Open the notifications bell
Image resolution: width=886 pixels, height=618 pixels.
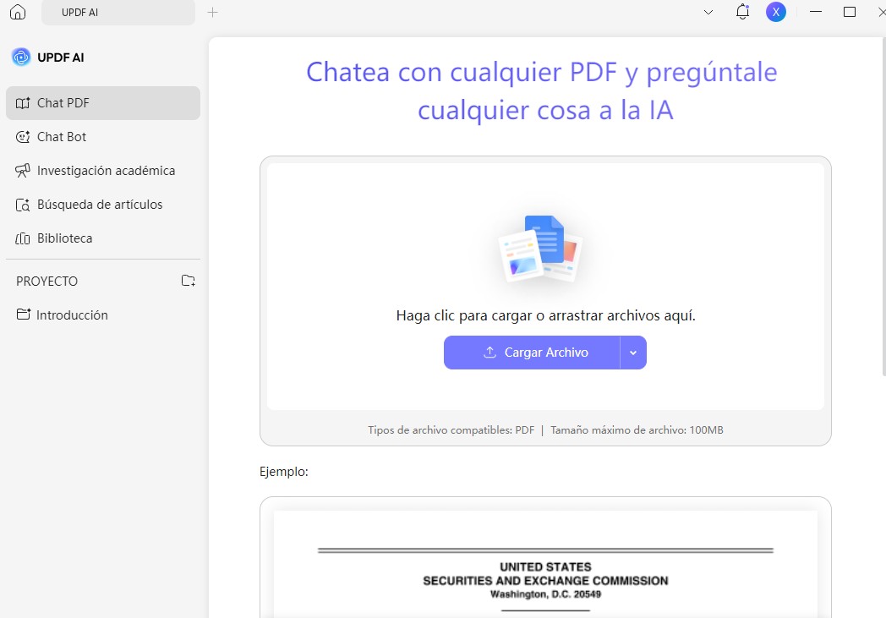[x=742, y=12]
